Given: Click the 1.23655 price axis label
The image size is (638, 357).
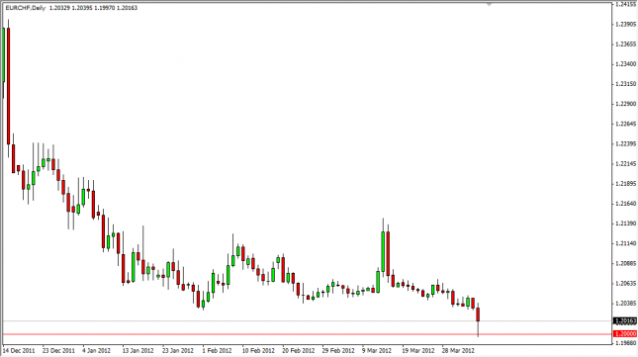Looking at the screenshot, I should tap(626, 44).
